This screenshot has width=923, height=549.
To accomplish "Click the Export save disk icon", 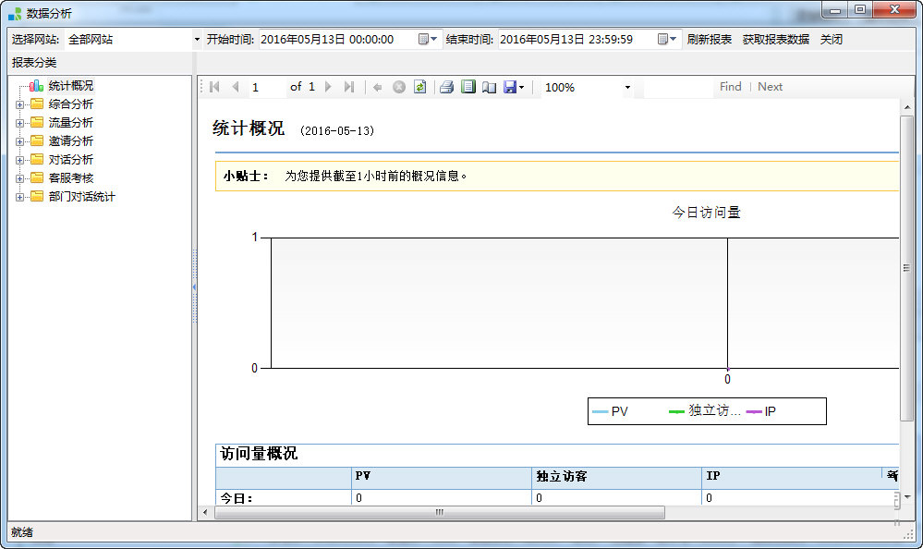I will coord(510,87).
